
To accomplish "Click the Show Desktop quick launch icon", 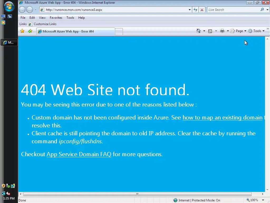I will pos(3,16).
